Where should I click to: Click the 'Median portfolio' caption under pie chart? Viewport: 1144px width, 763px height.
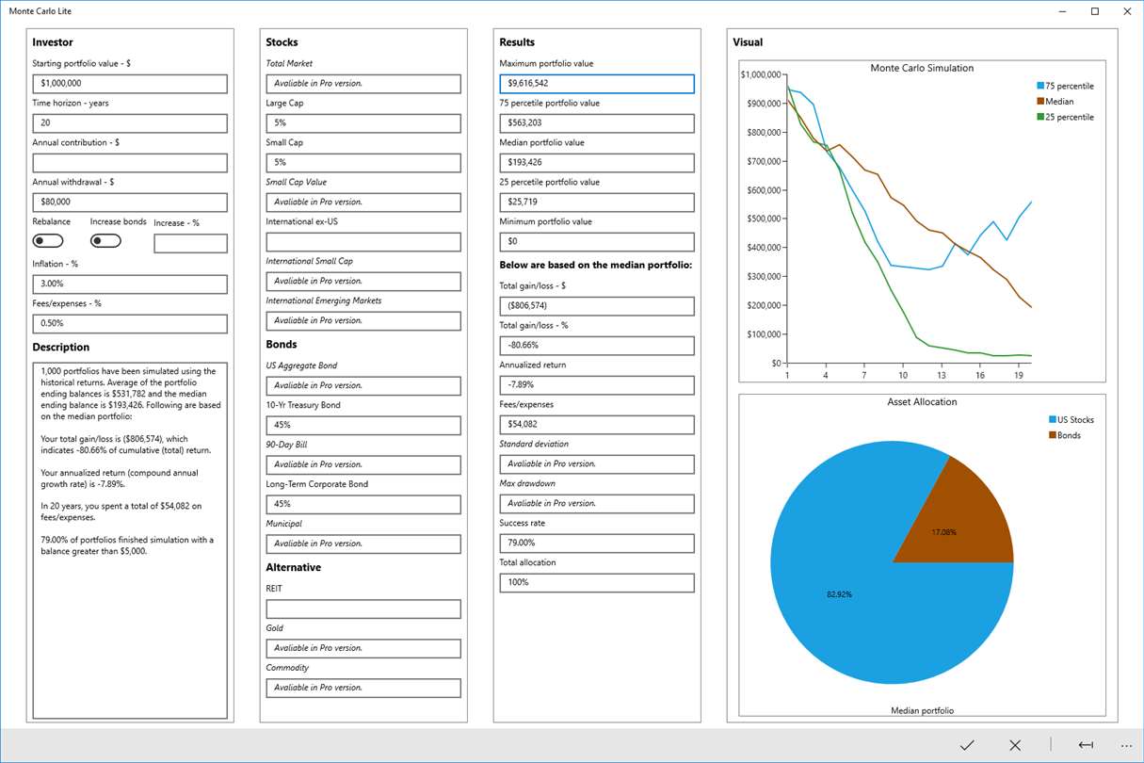click(922, 711)
